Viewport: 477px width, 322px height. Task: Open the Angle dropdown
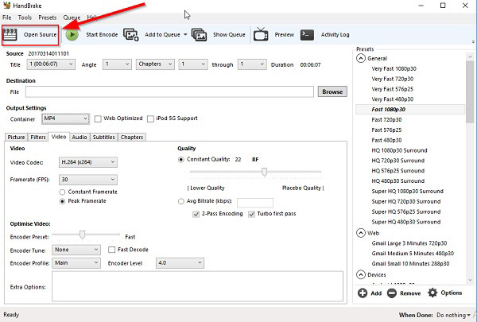(x=117, y=64)
